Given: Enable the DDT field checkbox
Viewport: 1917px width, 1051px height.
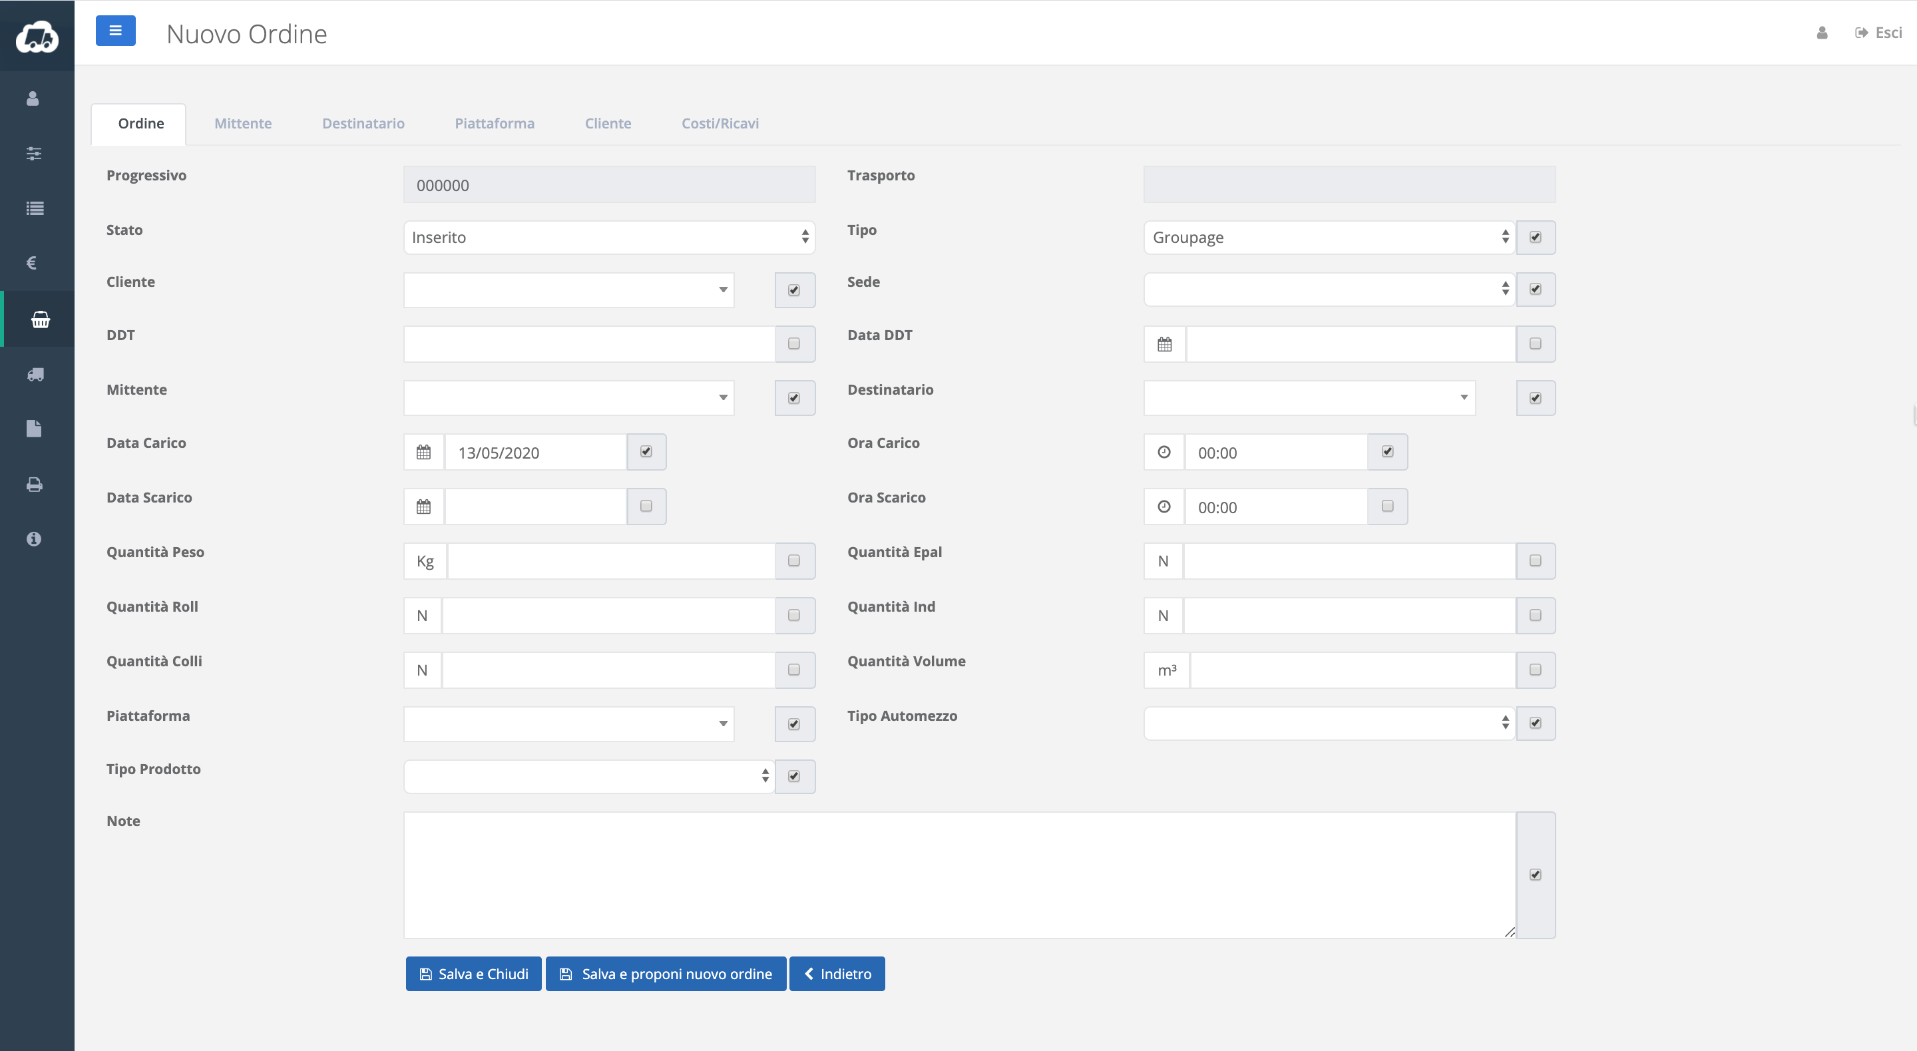Looking at the screenshot, I should pos(794,344).
